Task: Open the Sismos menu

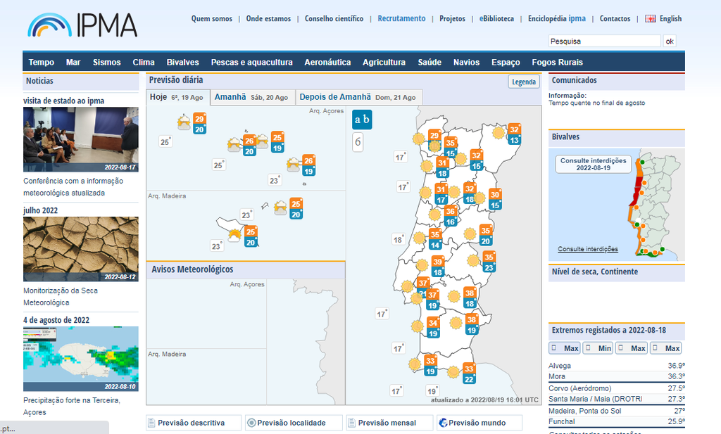Action: click(x=107, y=63)
